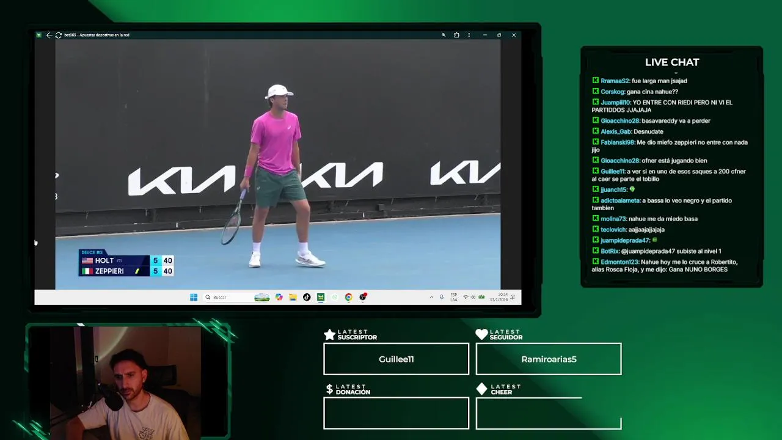Image resolution: width=782 pixels, height=440 pixels.
Task: Click the bet365 app icon in title bar
Action: coord(39,35)
